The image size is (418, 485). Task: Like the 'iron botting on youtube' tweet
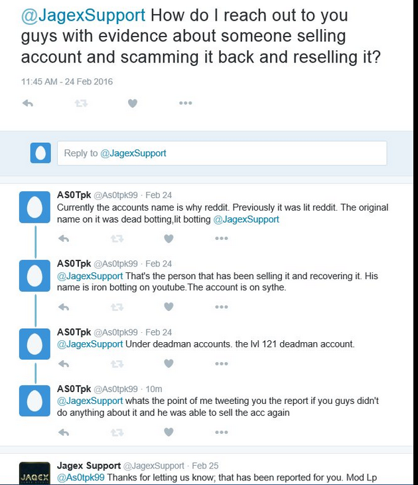[169, 307]
